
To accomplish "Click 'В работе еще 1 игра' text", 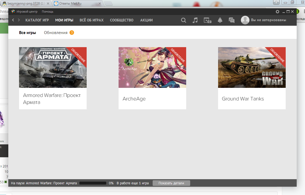I will 133,183.
